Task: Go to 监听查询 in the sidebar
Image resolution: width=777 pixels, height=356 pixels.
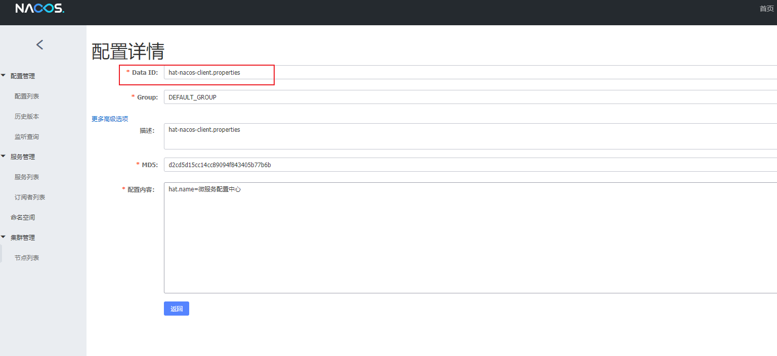Action: [26, 136]
